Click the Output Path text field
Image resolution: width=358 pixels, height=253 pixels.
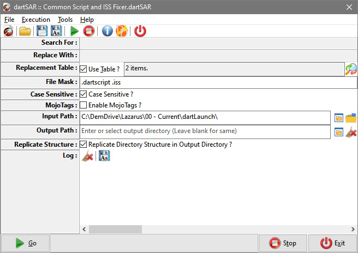(x=205, y=132)
